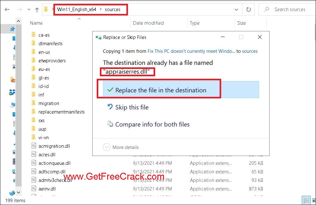The width and height of the screenshot is (316, 205).
Task: Select the etwproviders folder
Action: (x=52, y=60)
